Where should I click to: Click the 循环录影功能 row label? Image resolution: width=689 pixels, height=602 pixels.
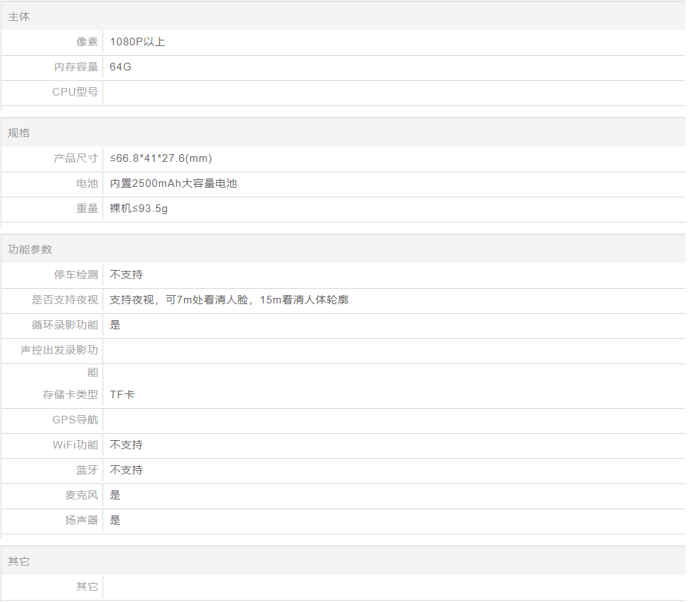(x=65, y=325)
